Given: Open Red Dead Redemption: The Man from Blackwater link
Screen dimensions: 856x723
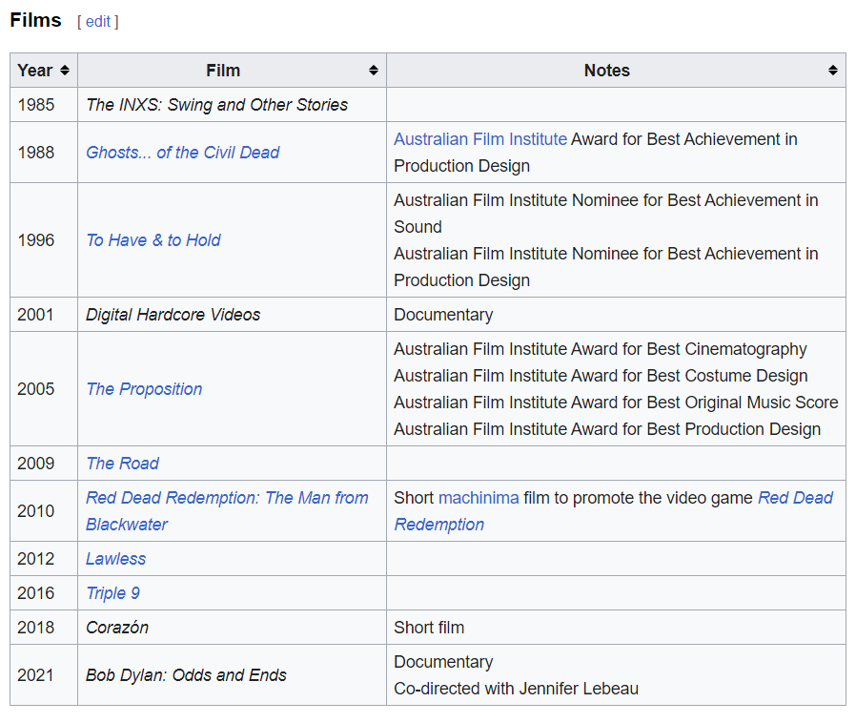Looking at the screenshot, I should point(227,511).
